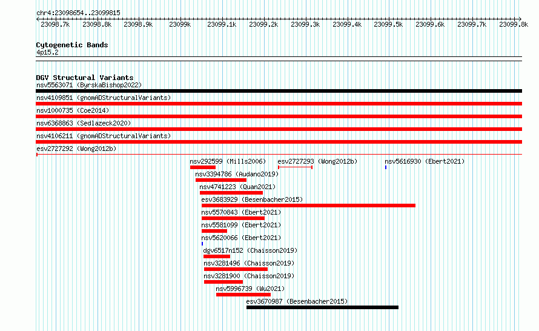The height and width of the screenshot is (331, 539).
Task: Open nsv3394786 (Audano2019) label
Action: 237,174
